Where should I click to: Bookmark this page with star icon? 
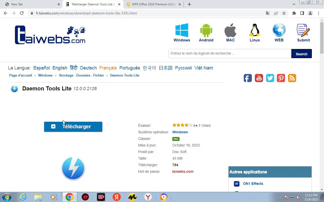click(x=284, y=13)
